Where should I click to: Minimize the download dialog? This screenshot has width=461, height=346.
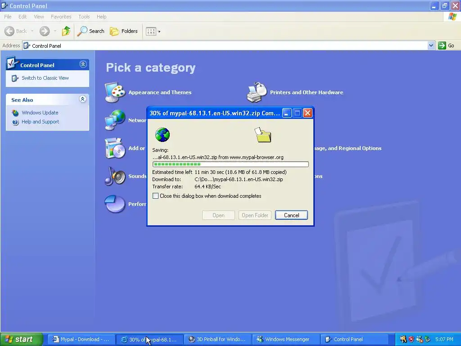[x=287, y=113]
